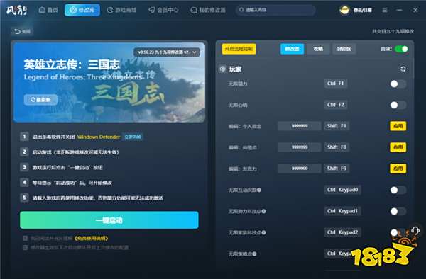This screenshot has width=426, height=279.
Task: Tick the 免责使用说明 agreement checkbox
Action: coord(25,238)
